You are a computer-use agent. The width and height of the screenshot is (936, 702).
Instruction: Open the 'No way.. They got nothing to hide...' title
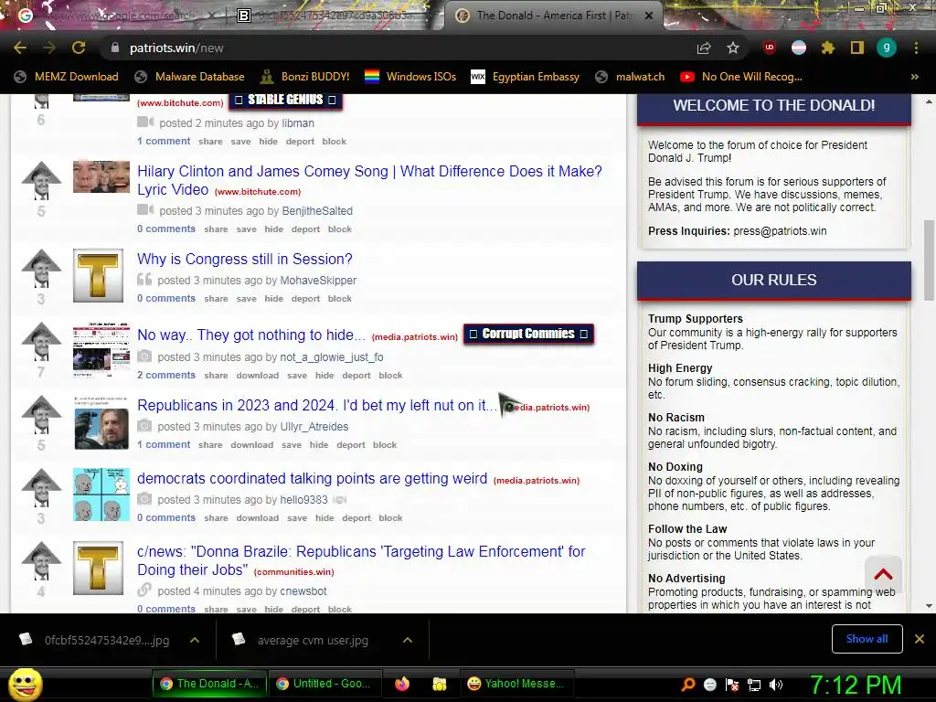tap(251, 335)
